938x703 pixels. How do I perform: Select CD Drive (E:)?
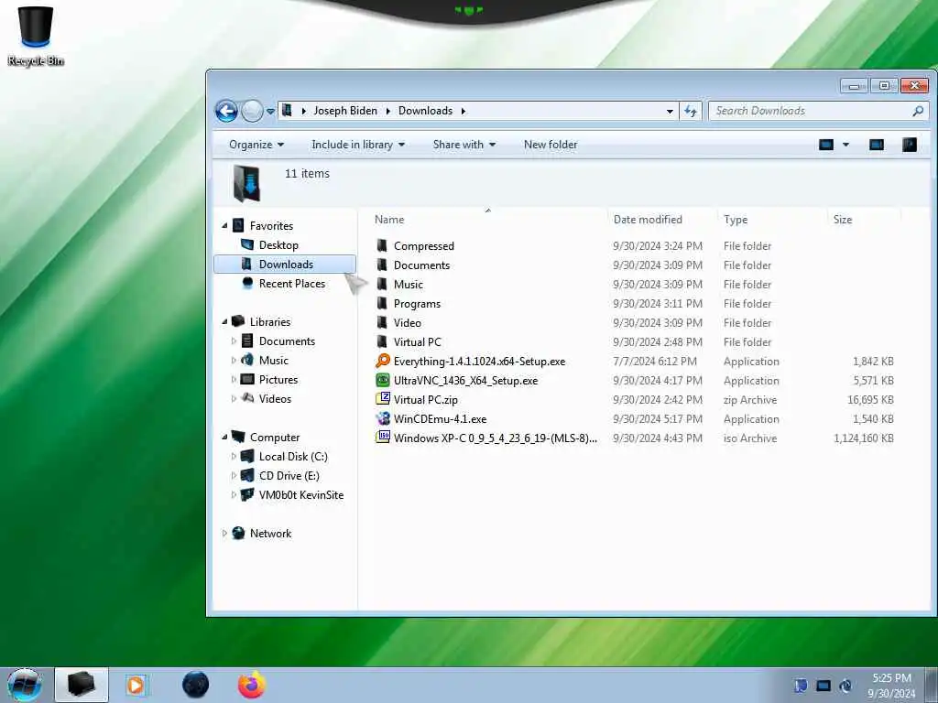click(289, 476)
